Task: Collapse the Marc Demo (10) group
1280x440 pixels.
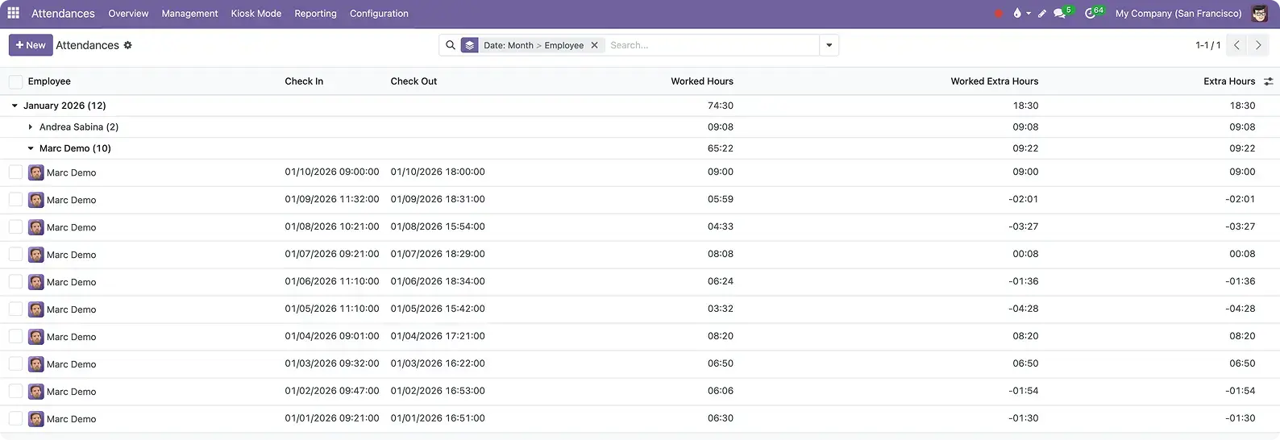Action: [x=31, y=148]
